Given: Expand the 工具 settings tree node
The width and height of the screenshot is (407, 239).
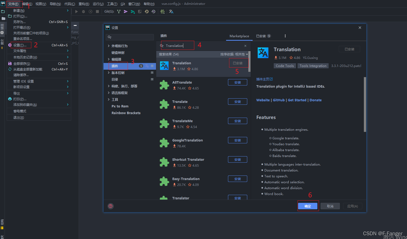Looking at the screenshot, I should point(109,99).
